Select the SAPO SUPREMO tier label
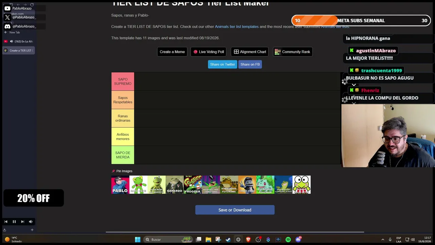Image resolution: width=435 pixels, height=245 pixels. 123,82
